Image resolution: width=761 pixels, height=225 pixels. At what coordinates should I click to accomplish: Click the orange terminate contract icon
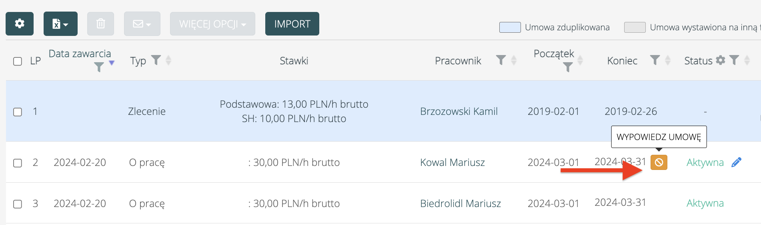tap(659, 162)
